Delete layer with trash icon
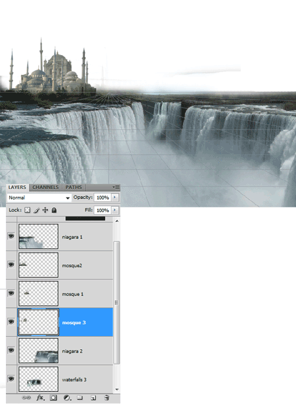Screen dimensions: 296x405 [x=107, y=398]
